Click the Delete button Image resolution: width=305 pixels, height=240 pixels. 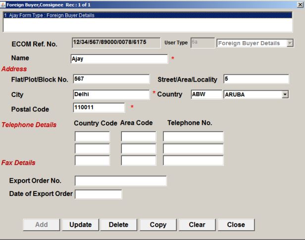119,225
